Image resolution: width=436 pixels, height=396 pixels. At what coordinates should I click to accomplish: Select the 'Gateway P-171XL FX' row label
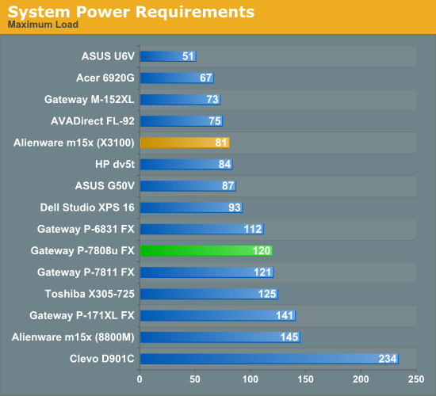(82, 315)
